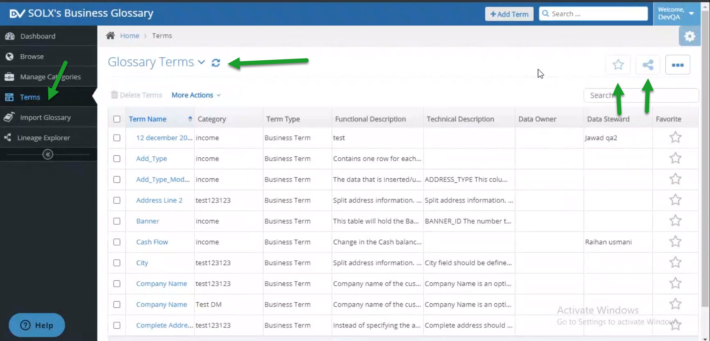This screenshot has height=341, width=710.
Task: Open the share icon button
Action: (648, 65)
